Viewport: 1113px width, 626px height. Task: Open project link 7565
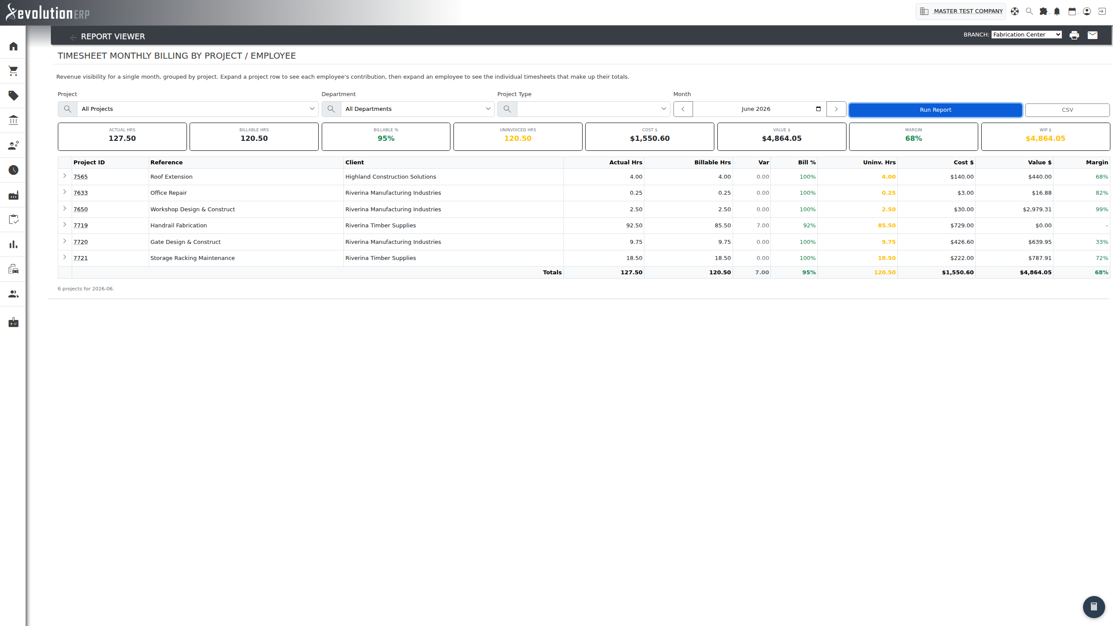pos(80,177)
